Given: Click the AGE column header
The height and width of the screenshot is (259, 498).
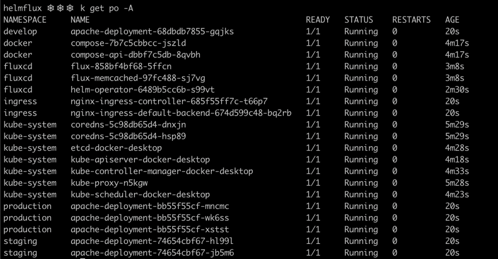Looking at the screenshot, I should point(452,19).
